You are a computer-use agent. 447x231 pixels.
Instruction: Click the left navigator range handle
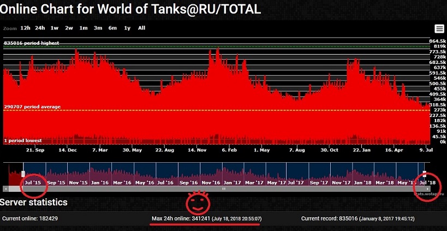[23, 174]
